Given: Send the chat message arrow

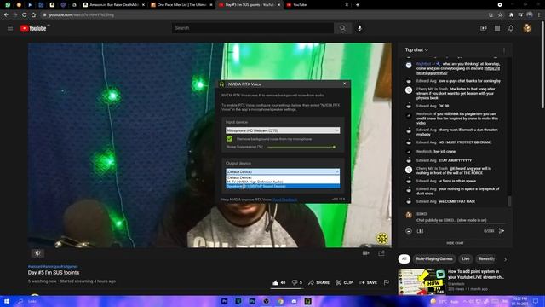Looking at the screenshot, I should 502,231.
